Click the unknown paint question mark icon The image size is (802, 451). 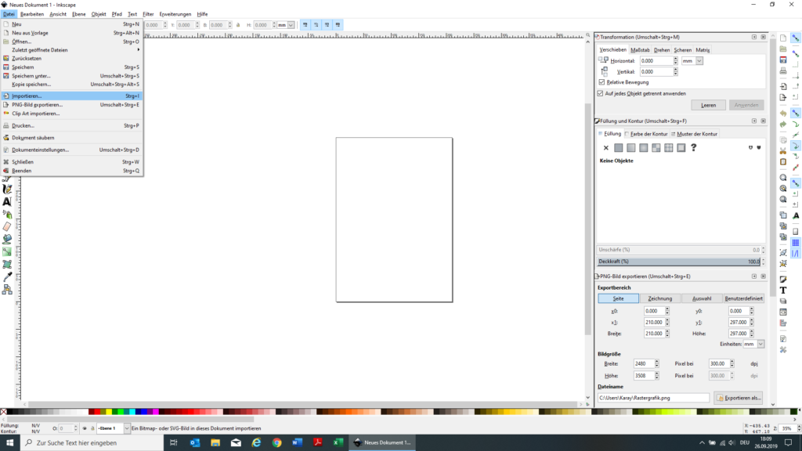tap(693, 147)
